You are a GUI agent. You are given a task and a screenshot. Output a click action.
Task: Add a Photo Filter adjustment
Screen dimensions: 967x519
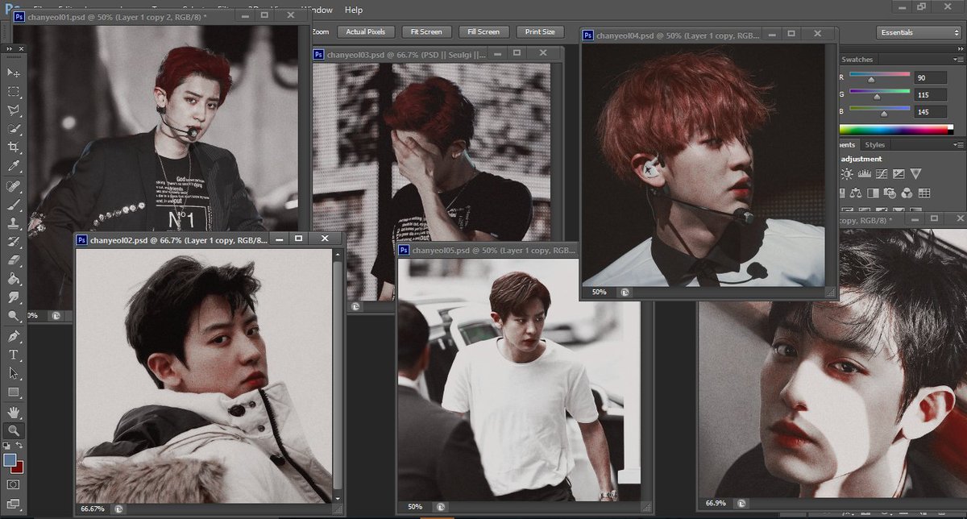click(890, 193)
